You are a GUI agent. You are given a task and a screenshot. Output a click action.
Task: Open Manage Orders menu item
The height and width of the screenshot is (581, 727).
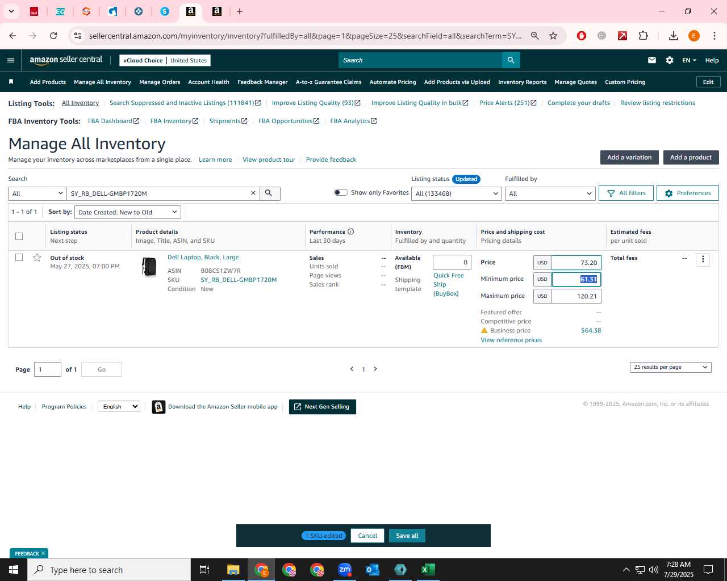pyautogui.click(x=160, y=82)
